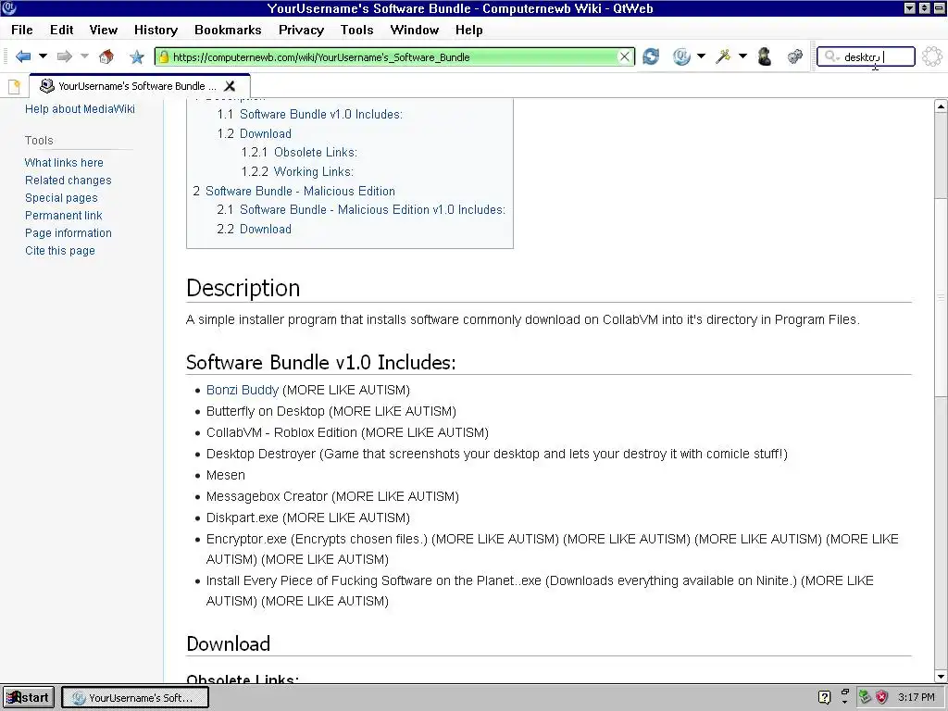Click the address bar URL field

pyautogui.click(x=393, y=56)
